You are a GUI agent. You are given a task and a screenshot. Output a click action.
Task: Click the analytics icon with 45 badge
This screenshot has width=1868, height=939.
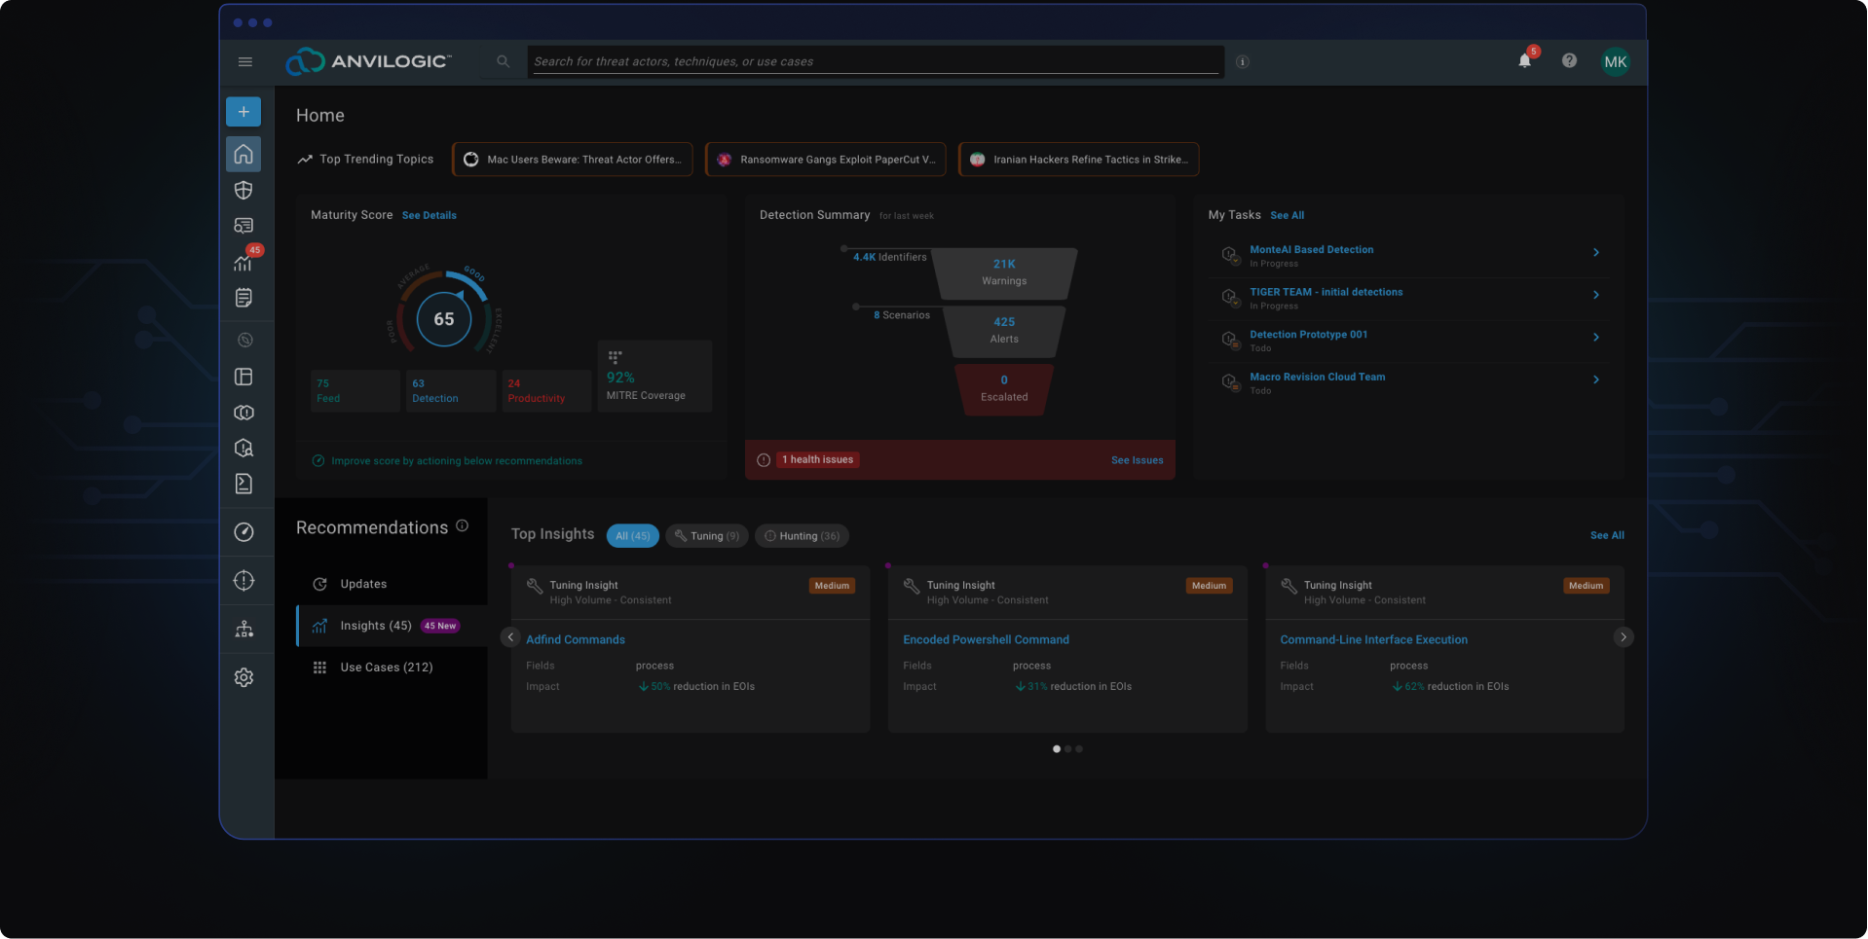(x=243, y=262)
